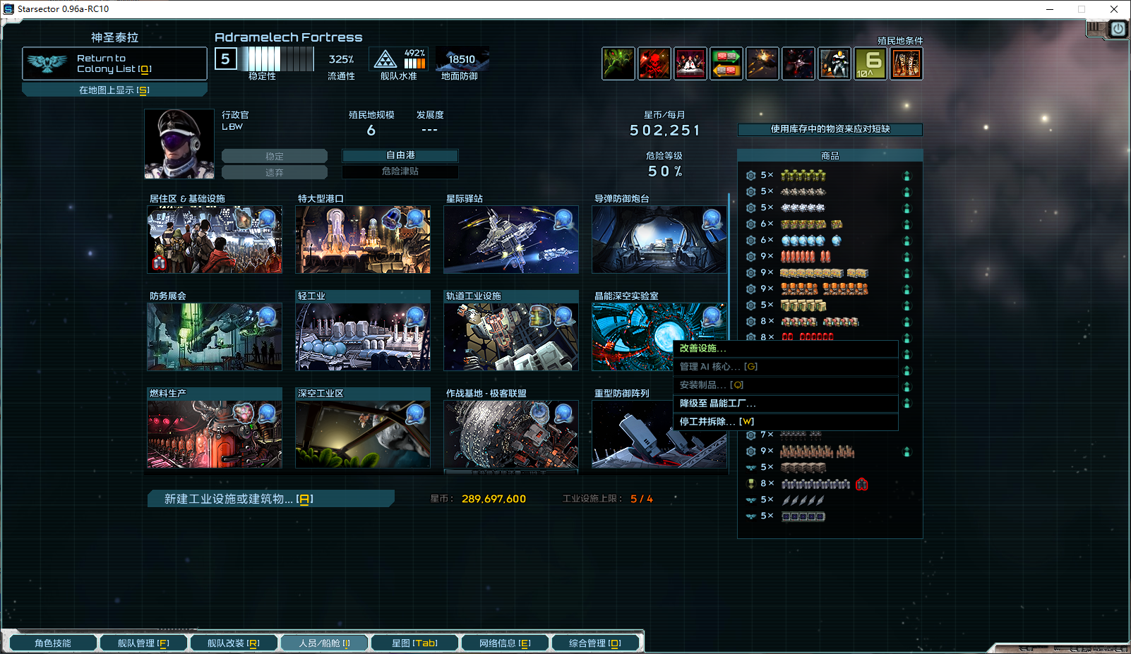Viewport: 1131px width, 654px height.
Task: Toggle 使用库存中的物资来应对短缺 option
Action: pyautogui.click(x=830, y=129)
